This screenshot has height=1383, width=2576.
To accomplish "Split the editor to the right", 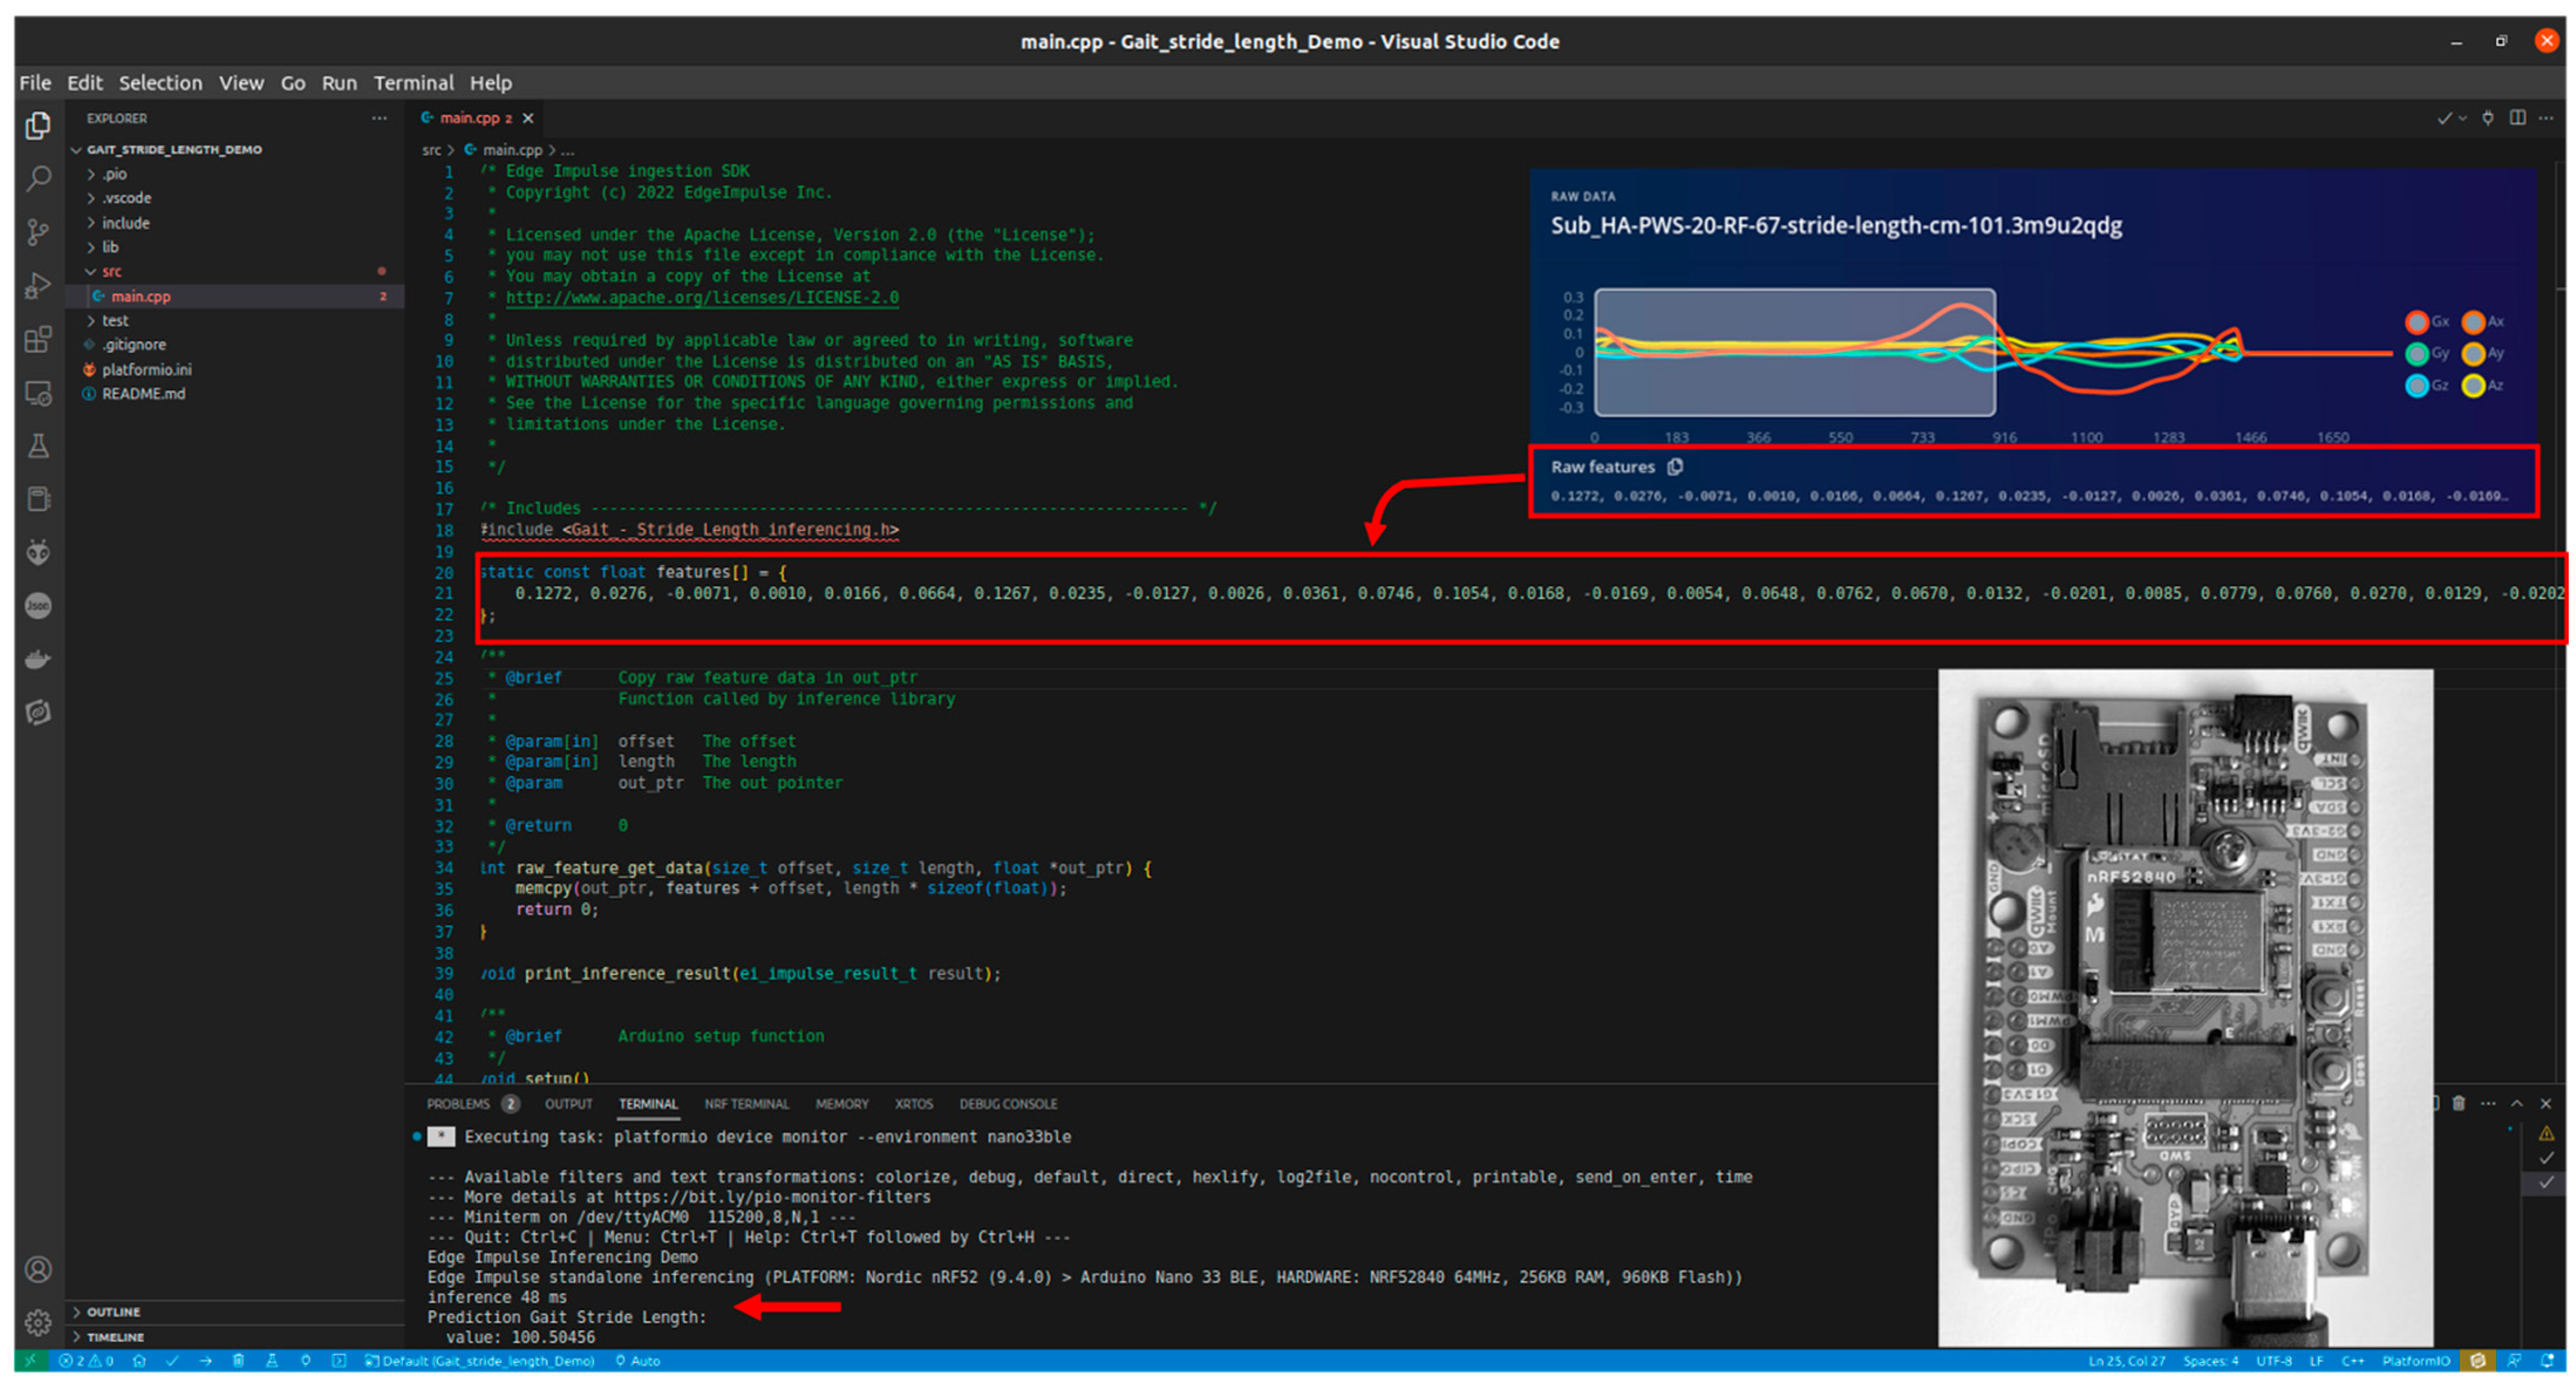I will tap(2517, 118).
